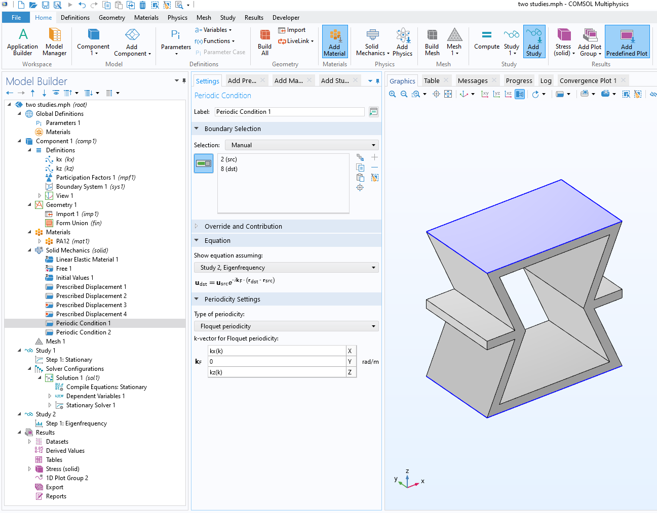Click the Add Material ribbon icon

pos(334,41)
